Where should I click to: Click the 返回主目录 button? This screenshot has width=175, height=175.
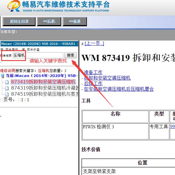19,21
